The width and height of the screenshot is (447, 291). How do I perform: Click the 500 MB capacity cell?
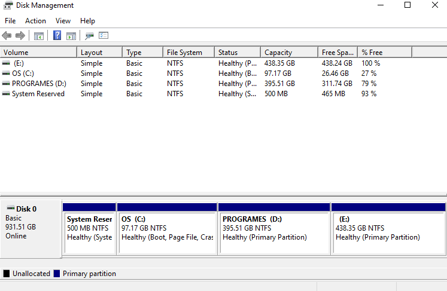click(x=276, y=94)
